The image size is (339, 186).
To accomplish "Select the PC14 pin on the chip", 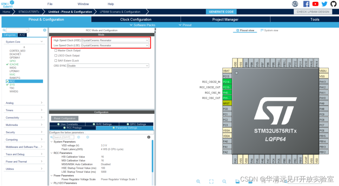I will [x=227, y=82].
